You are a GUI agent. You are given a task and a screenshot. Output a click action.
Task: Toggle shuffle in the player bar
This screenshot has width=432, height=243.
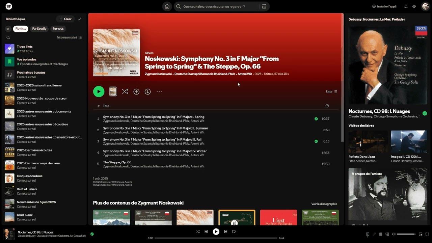[x=198, y=232]
